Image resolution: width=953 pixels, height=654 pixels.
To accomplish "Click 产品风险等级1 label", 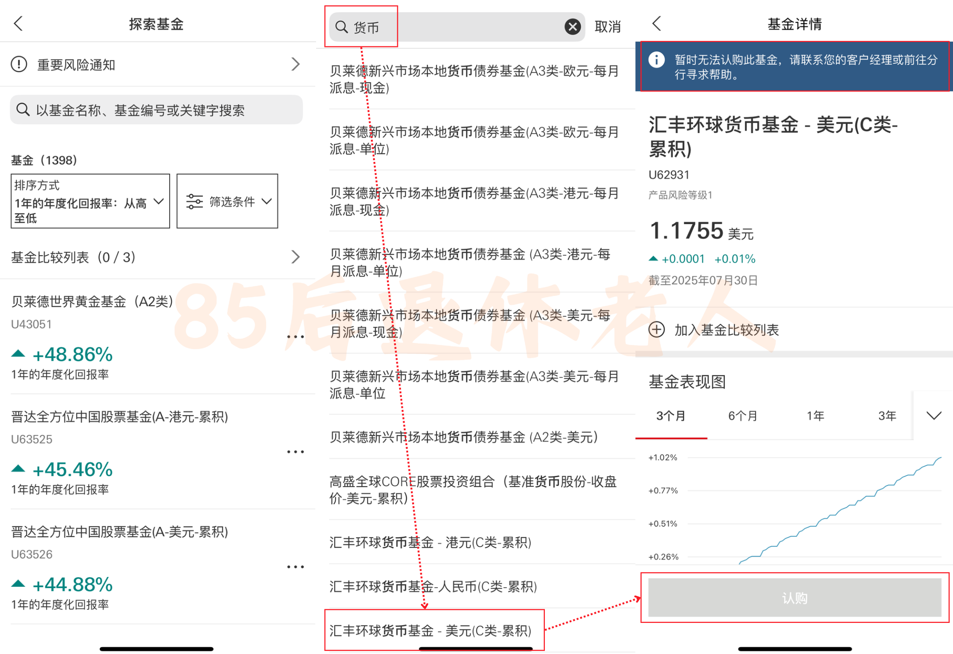I will point(681,195).
